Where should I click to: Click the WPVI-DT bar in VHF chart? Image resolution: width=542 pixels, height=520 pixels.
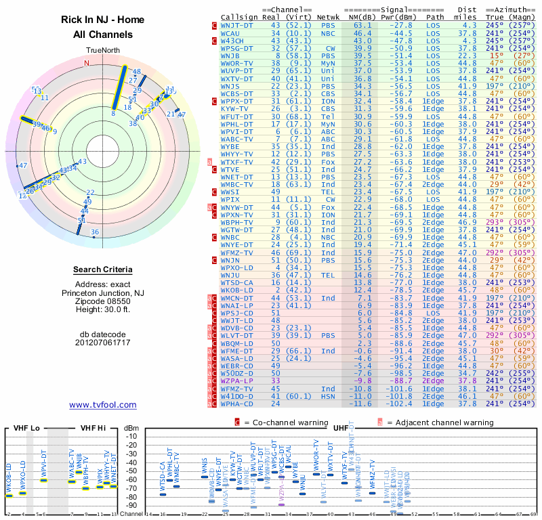(43, 480)
